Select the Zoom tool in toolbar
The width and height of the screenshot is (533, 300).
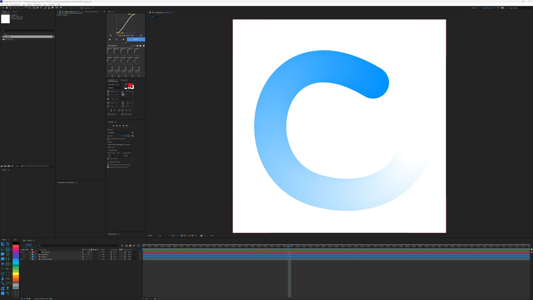(x=10, y=8)
